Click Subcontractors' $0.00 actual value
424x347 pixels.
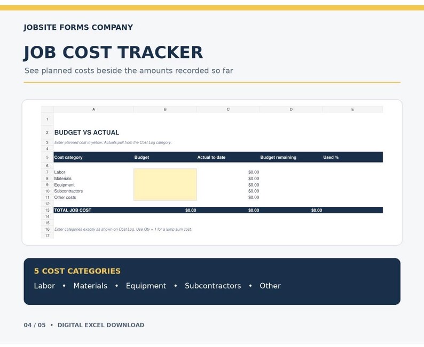tap(254, 191)
